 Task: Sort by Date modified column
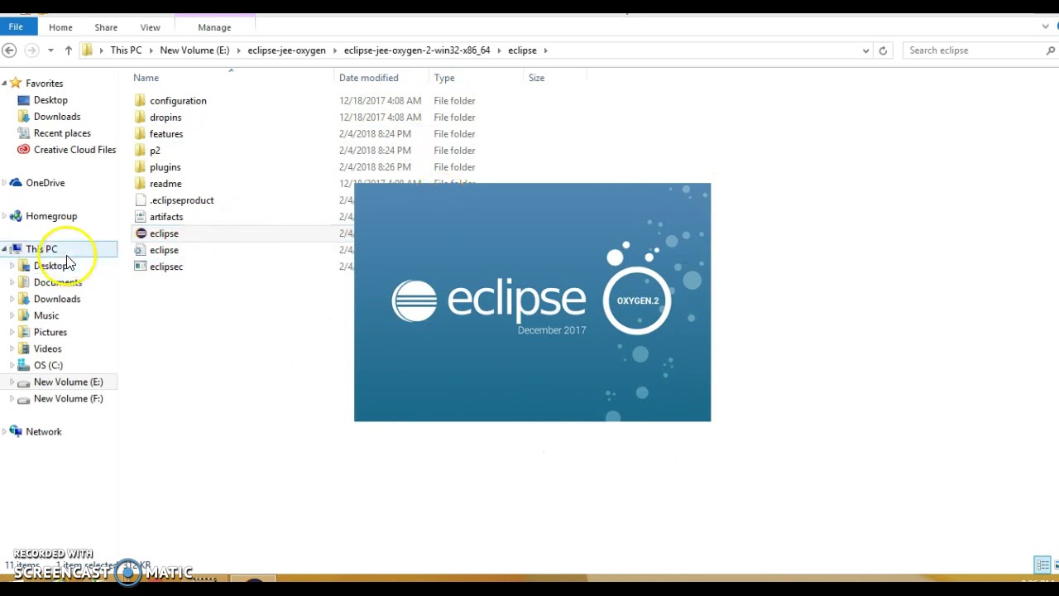368,78
